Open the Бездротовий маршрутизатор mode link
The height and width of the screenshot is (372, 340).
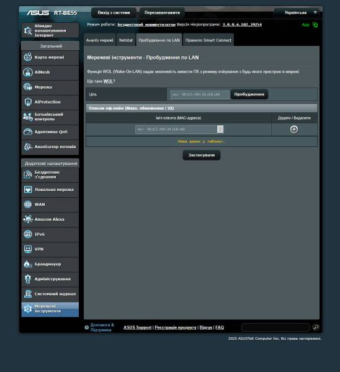coord(146,24)
